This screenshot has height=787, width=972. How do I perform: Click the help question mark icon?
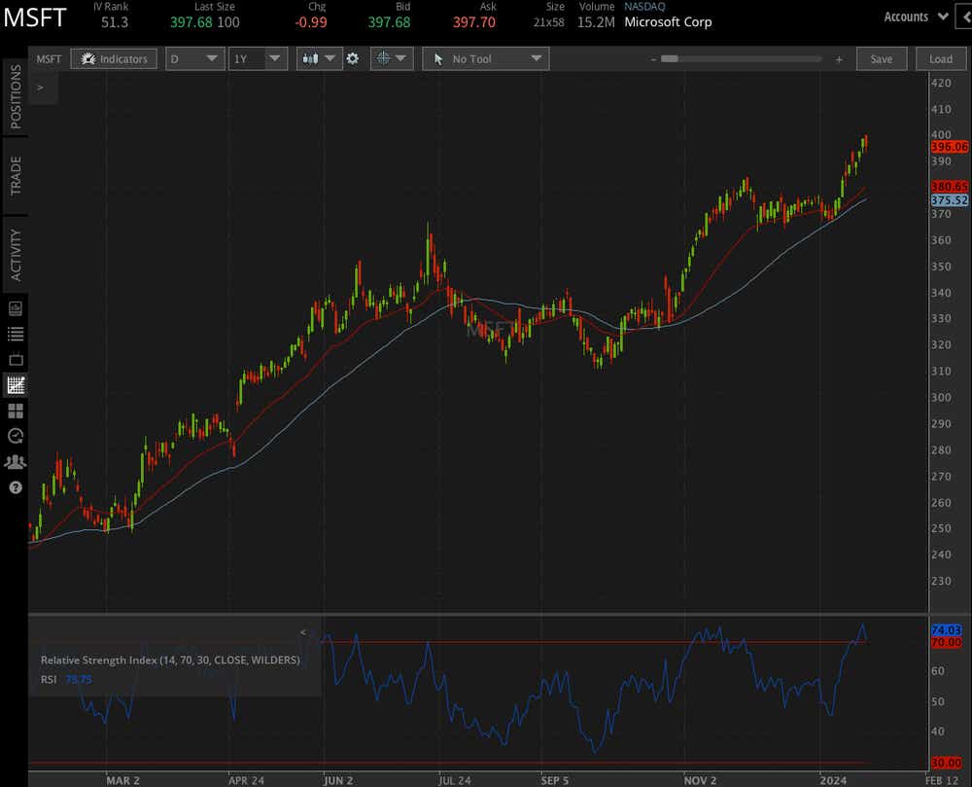coord(15,487)
